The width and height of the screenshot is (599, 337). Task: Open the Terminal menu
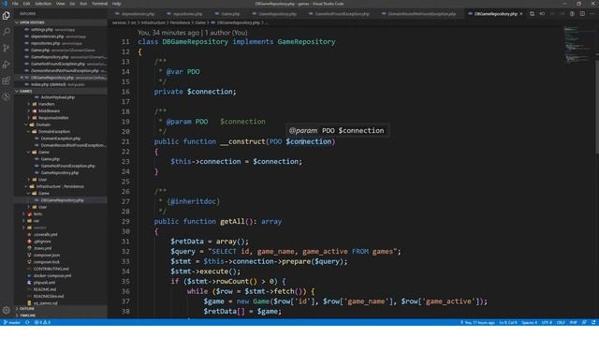100,4
